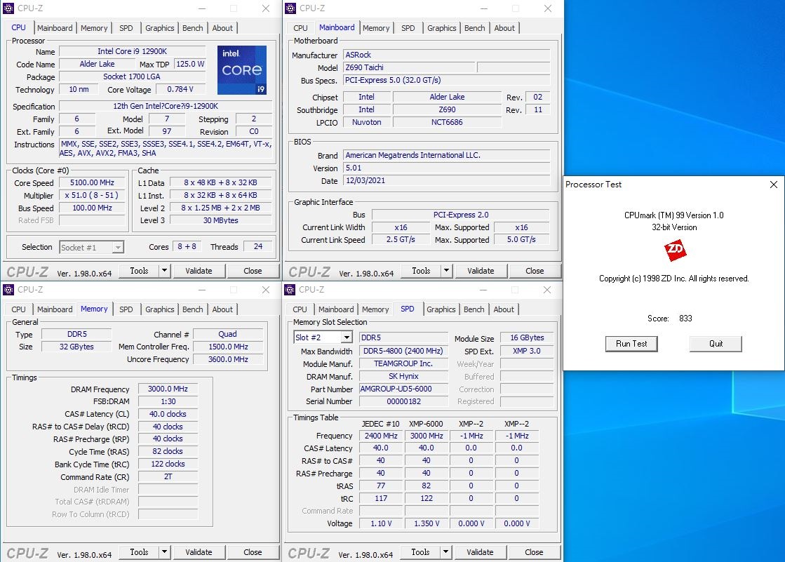Click BIOS date value '12/03/2021'
Screen dimensions: 785x562
(447, 181)
